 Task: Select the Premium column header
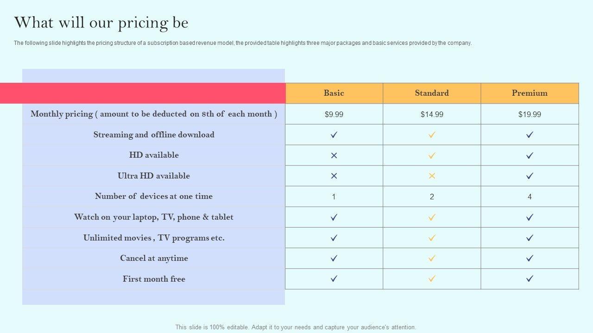pyautogui.click(x=530, y=93)
